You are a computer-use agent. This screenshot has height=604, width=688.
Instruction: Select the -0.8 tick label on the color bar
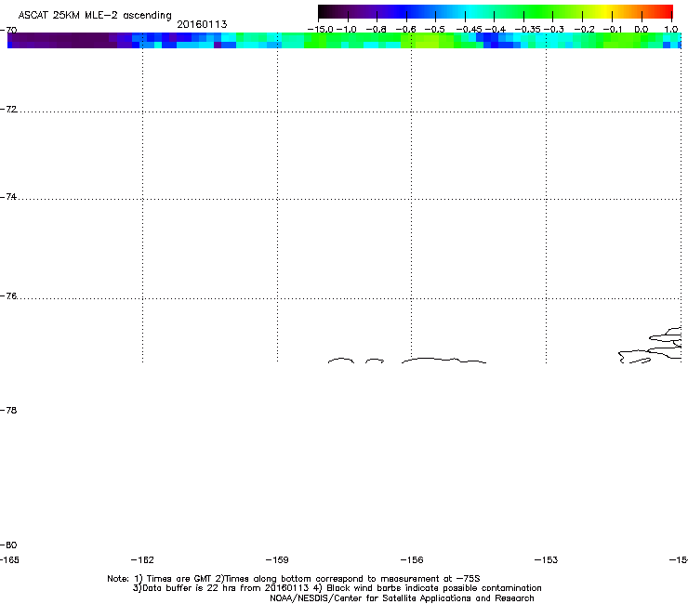(x=377, y=30)
